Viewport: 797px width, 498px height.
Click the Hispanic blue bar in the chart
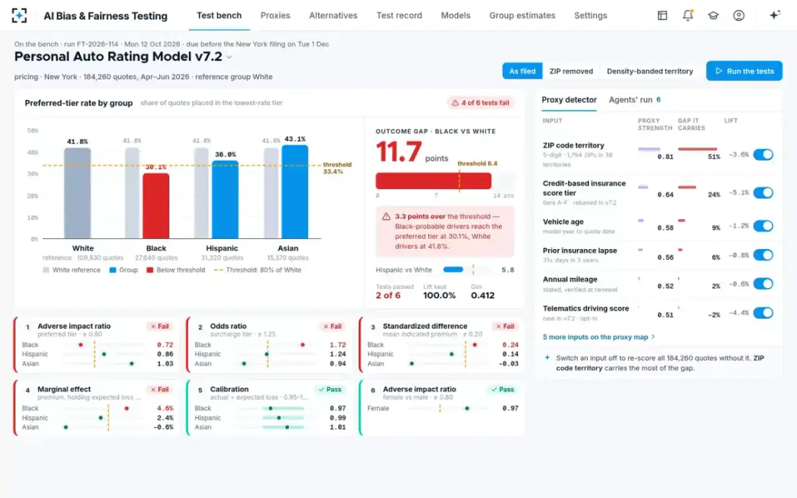click(x=225, y=200)
